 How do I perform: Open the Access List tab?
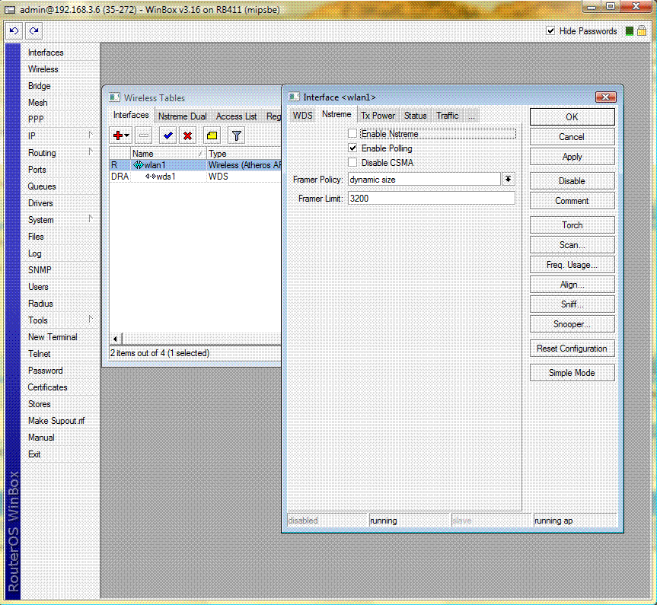coord(236,116)
